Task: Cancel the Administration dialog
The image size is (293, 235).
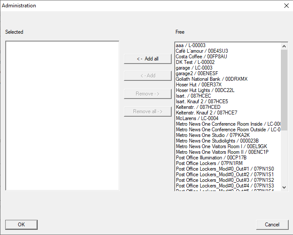Action: click(272, 225)
